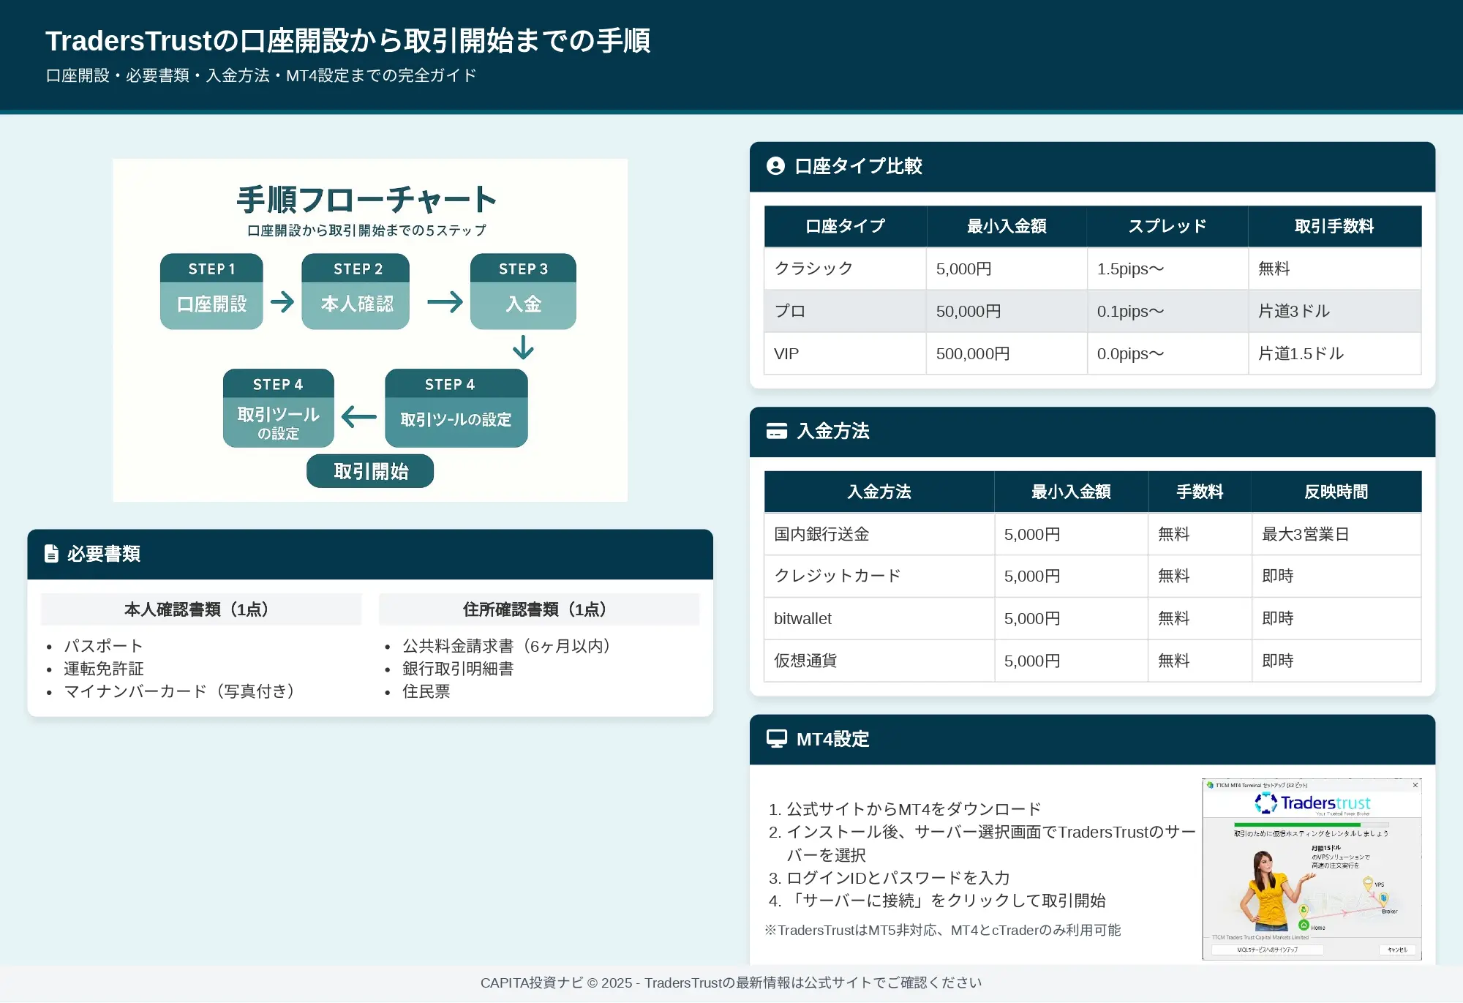This screenshot has width=1463, height=1003.
Task: Click the 取引開始 pill in flowchart
Action: [x=370, y=471]
